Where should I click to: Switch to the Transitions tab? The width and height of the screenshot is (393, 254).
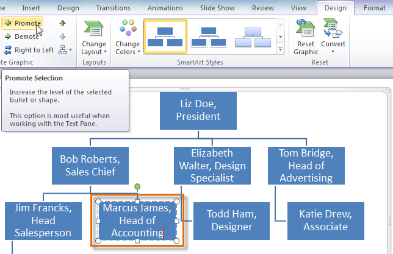[x=114, y=8]
